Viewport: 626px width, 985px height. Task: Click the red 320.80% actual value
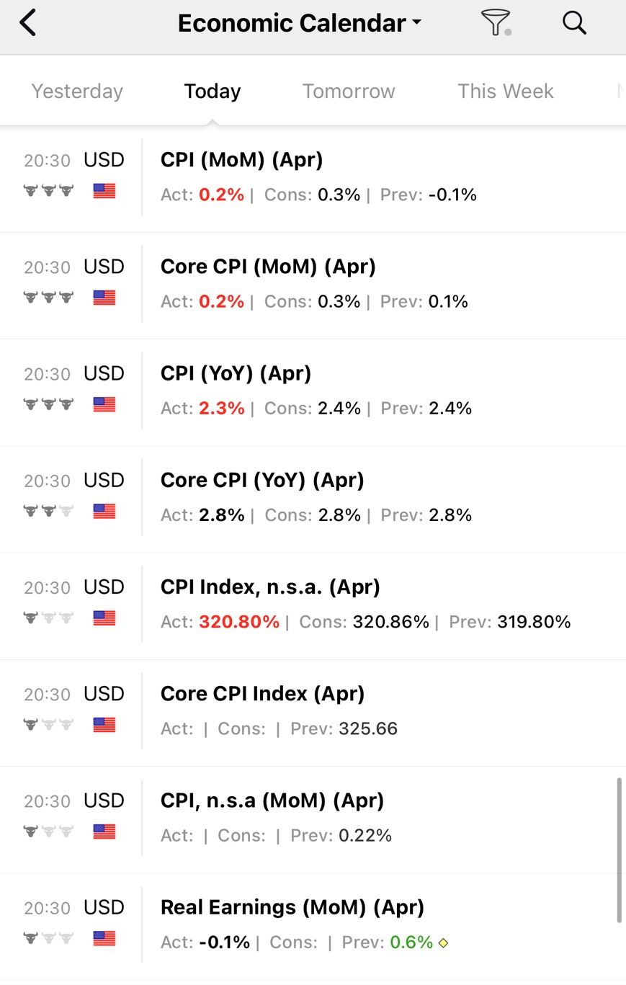239,622
